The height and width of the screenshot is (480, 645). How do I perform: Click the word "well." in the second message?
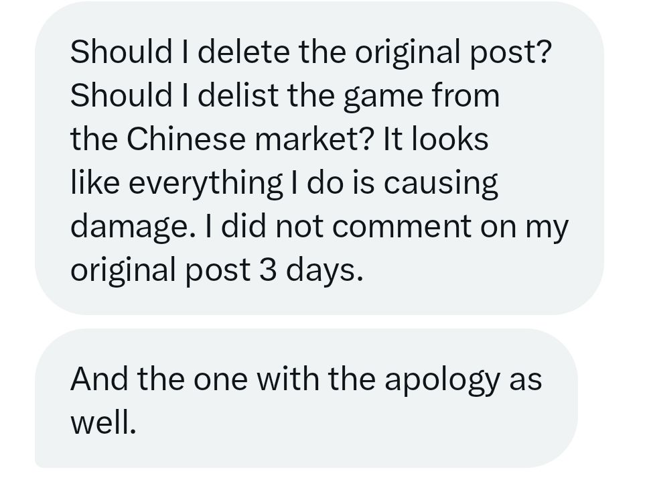[x=103, y=422]
